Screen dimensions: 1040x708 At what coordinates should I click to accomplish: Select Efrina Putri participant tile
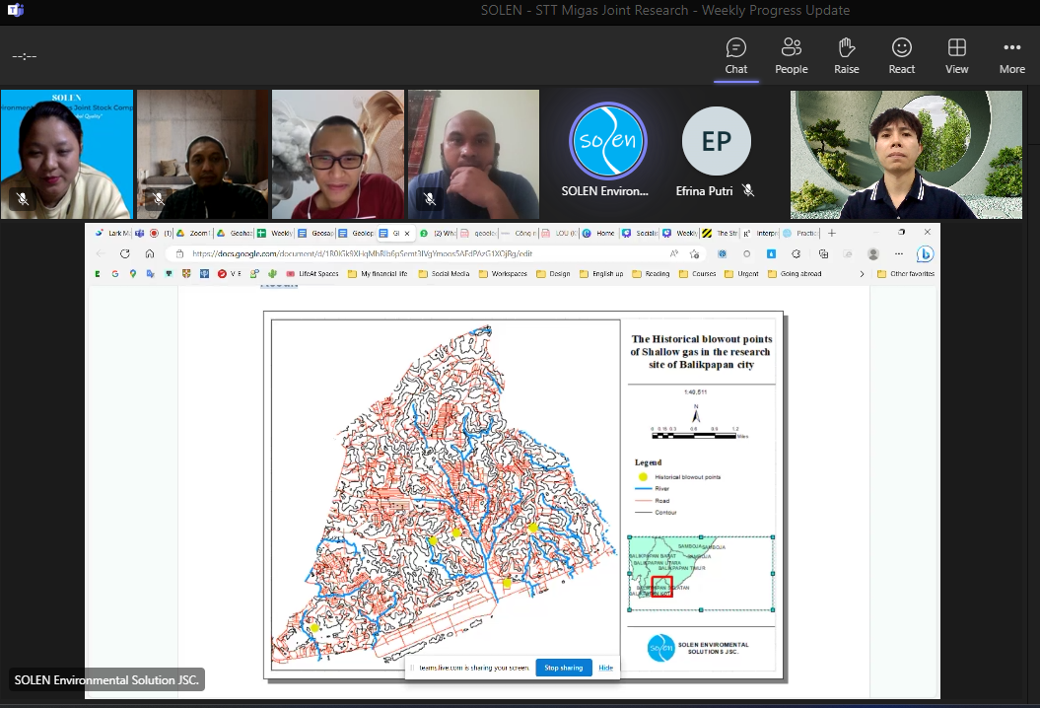pos(717,154)
